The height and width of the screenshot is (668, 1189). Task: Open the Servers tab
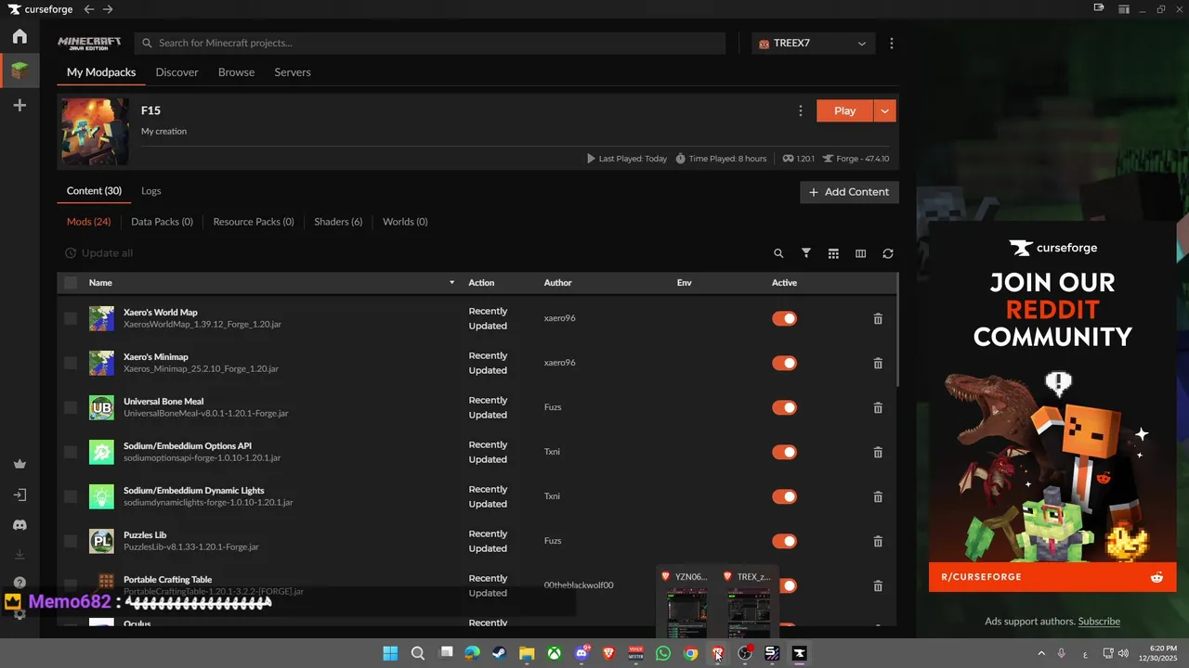[293, 72]
